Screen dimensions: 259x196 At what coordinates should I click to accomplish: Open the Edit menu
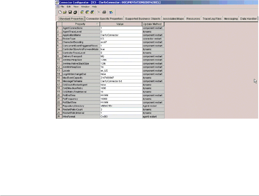coord(69,7)
